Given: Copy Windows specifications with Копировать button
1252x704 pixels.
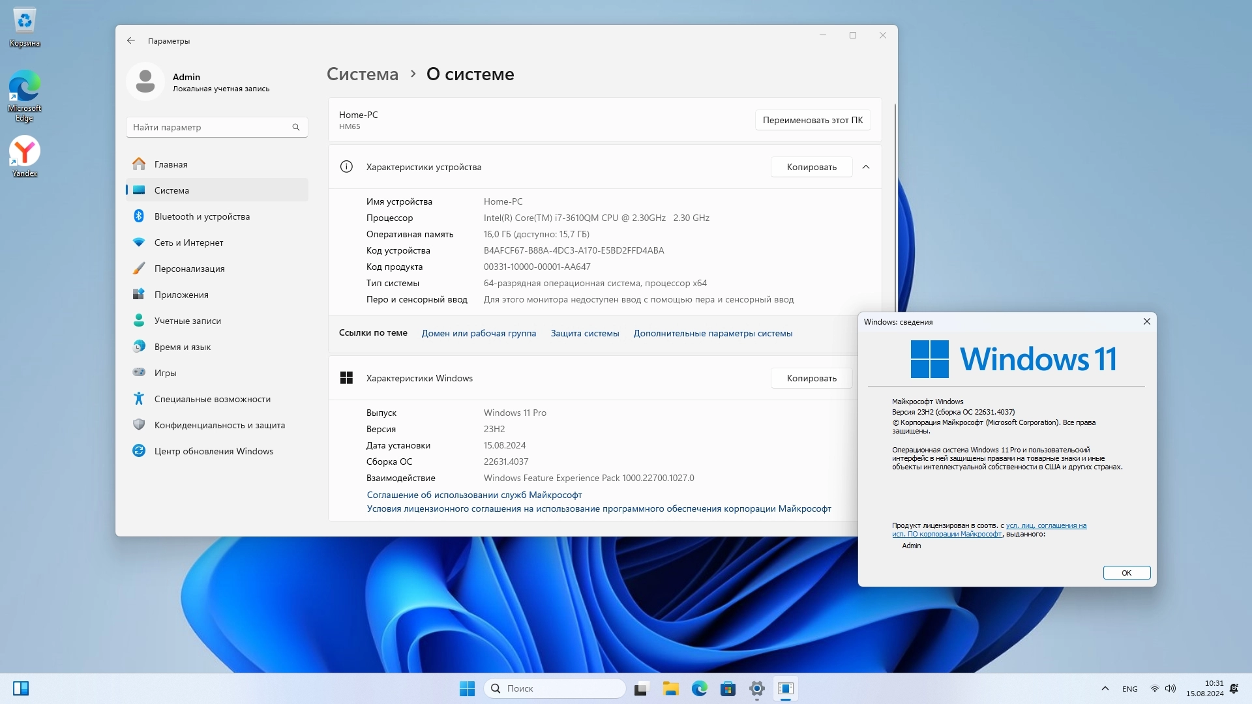Looking at the screenshot, I should coord(811,378).
